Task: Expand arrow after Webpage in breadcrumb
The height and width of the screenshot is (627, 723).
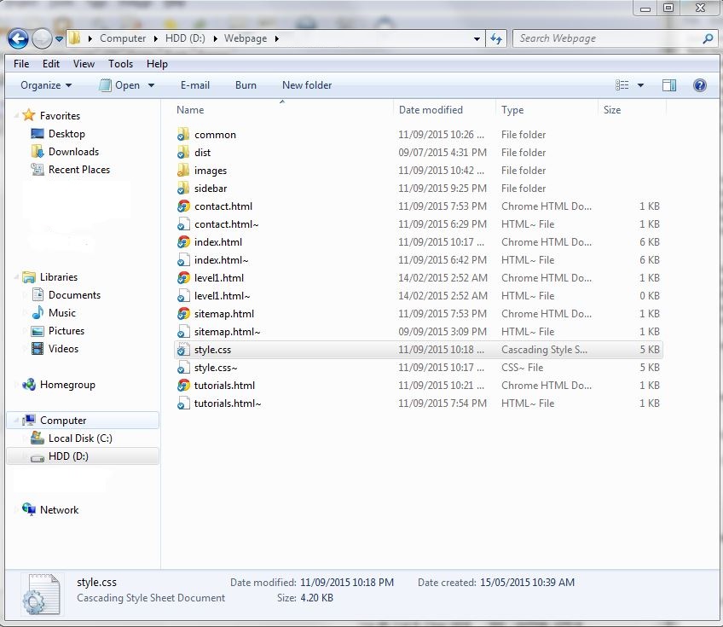Action: (x=276, y=38)
